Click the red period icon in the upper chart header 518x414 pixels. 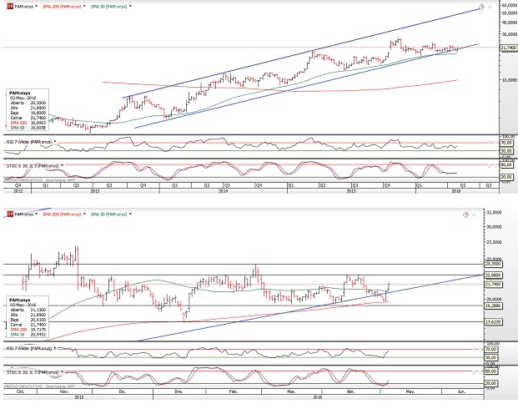tap(10, 6)
